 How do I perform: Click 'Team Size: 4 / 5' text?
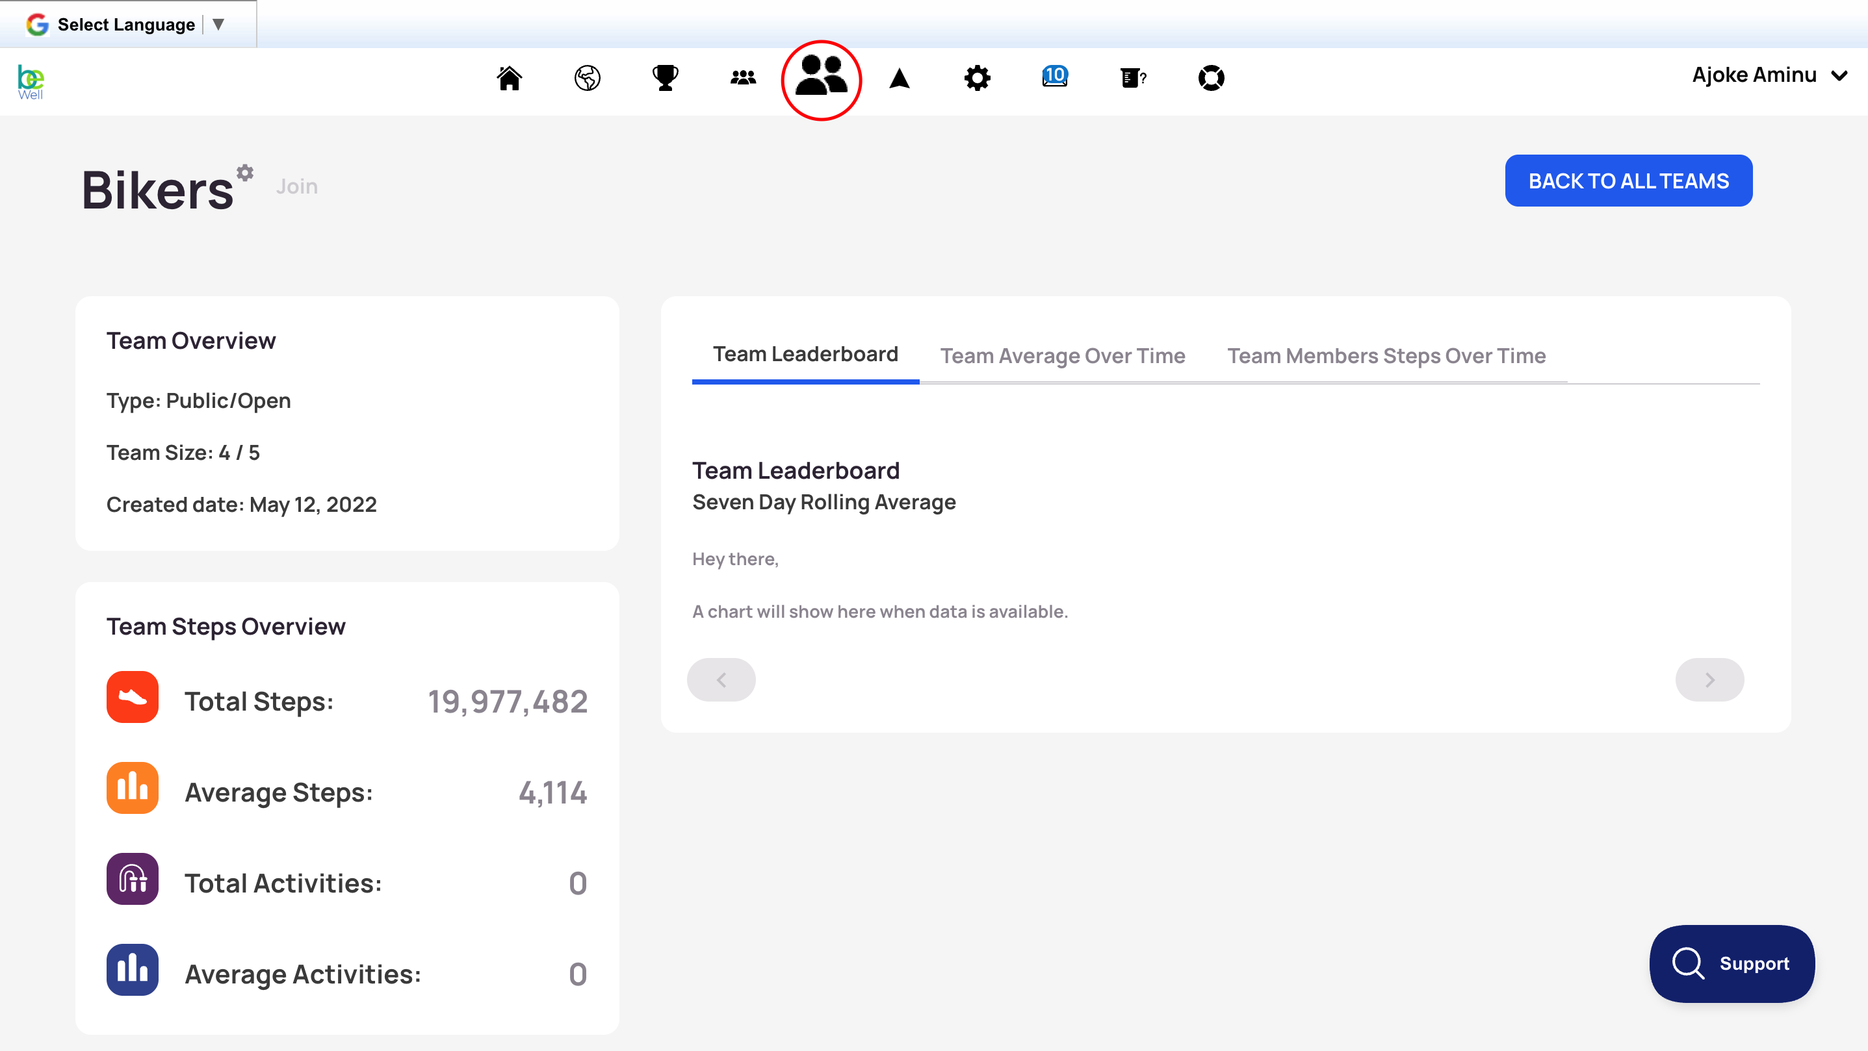(183, 452)
